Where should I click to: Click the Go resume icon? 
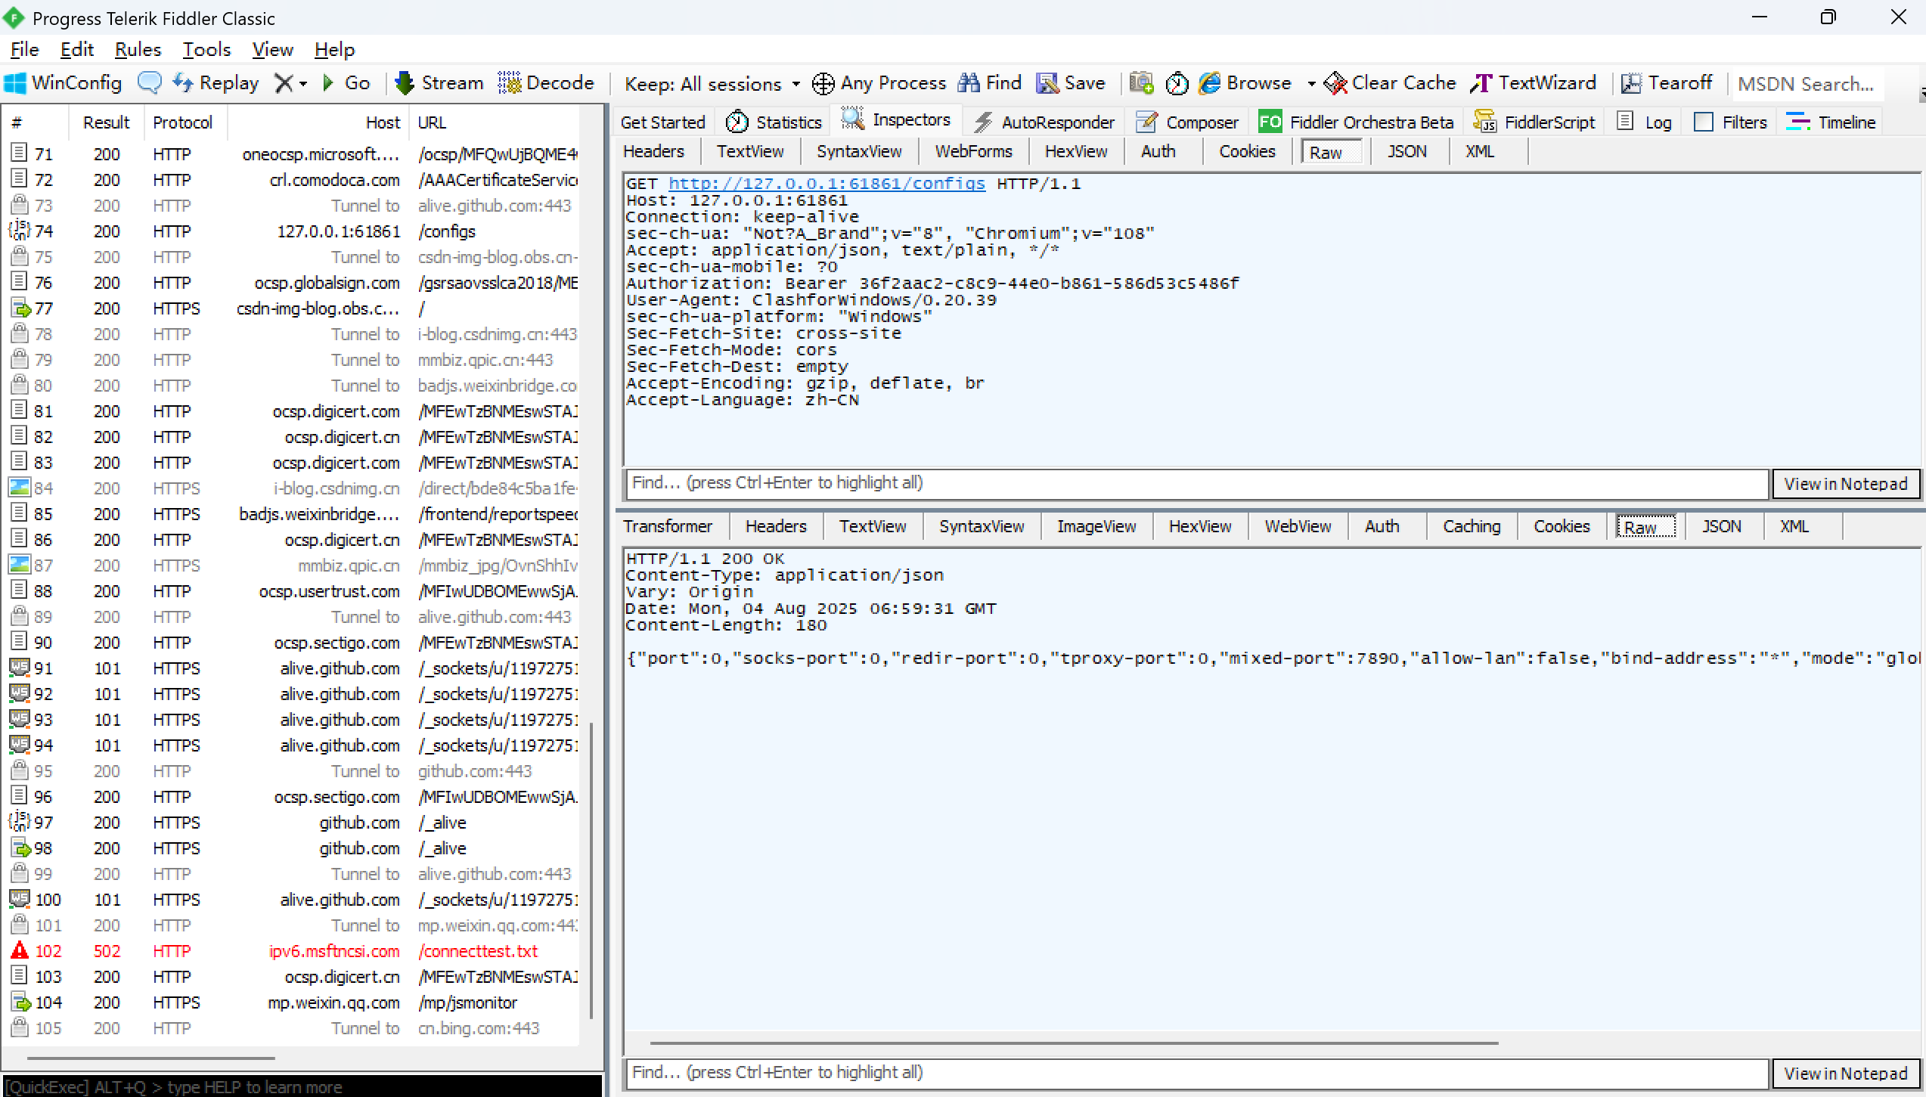tap(327, 83)
